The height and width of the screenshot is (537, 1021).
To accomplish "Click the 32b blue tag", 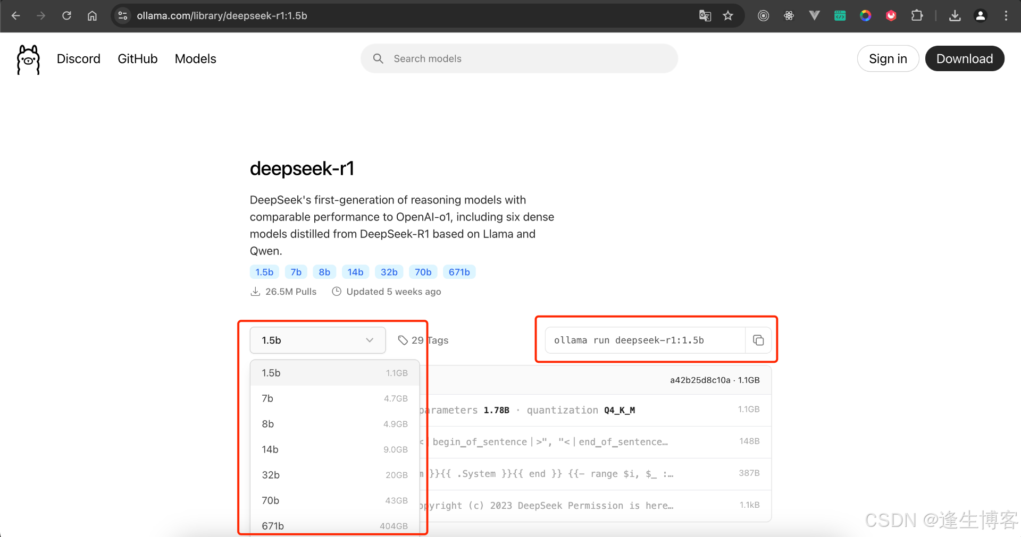I will [389, 272].
